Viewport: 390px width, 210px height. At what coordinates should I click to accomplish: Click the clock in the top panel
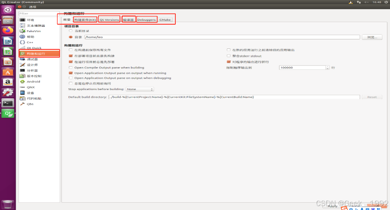coord(377,2)
